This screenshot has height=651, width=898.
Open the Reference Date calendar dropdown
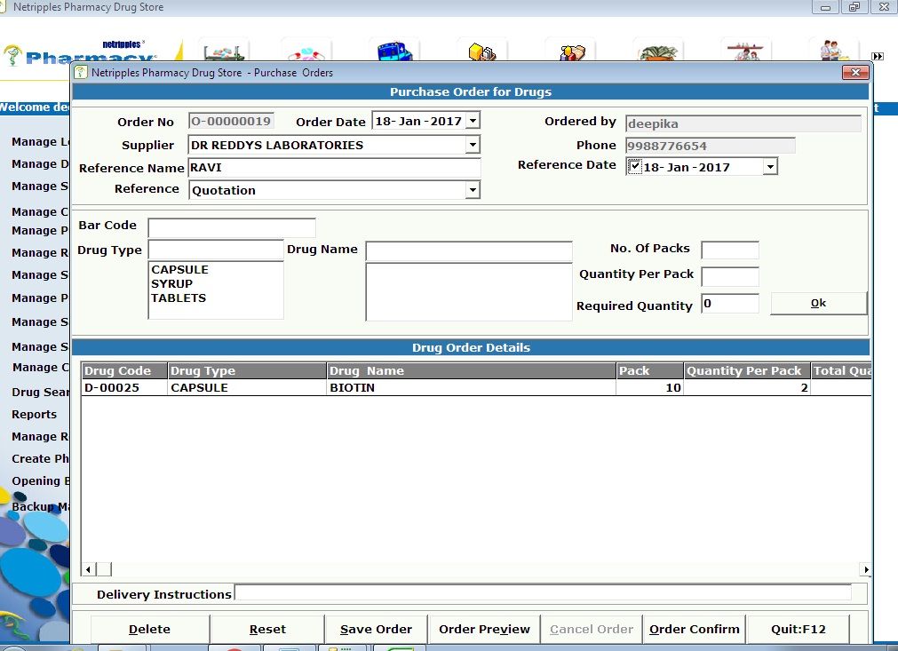tap(770, 167)
